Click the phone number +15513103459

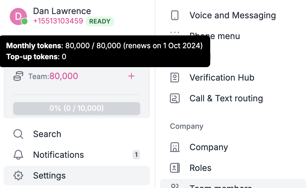point(58,21)
